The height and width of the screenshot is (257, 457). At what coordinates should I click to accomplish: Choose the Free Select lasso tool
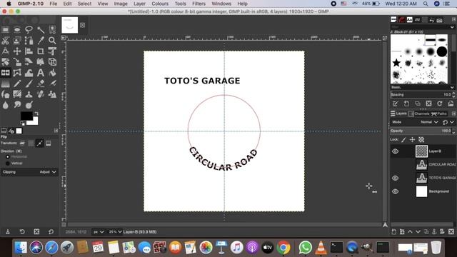pyautogui.click(x=29, y=29)
